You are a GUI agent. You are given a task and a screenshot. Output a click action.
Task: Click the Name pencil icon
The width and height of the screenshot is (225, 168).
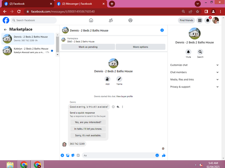(119, 79)
